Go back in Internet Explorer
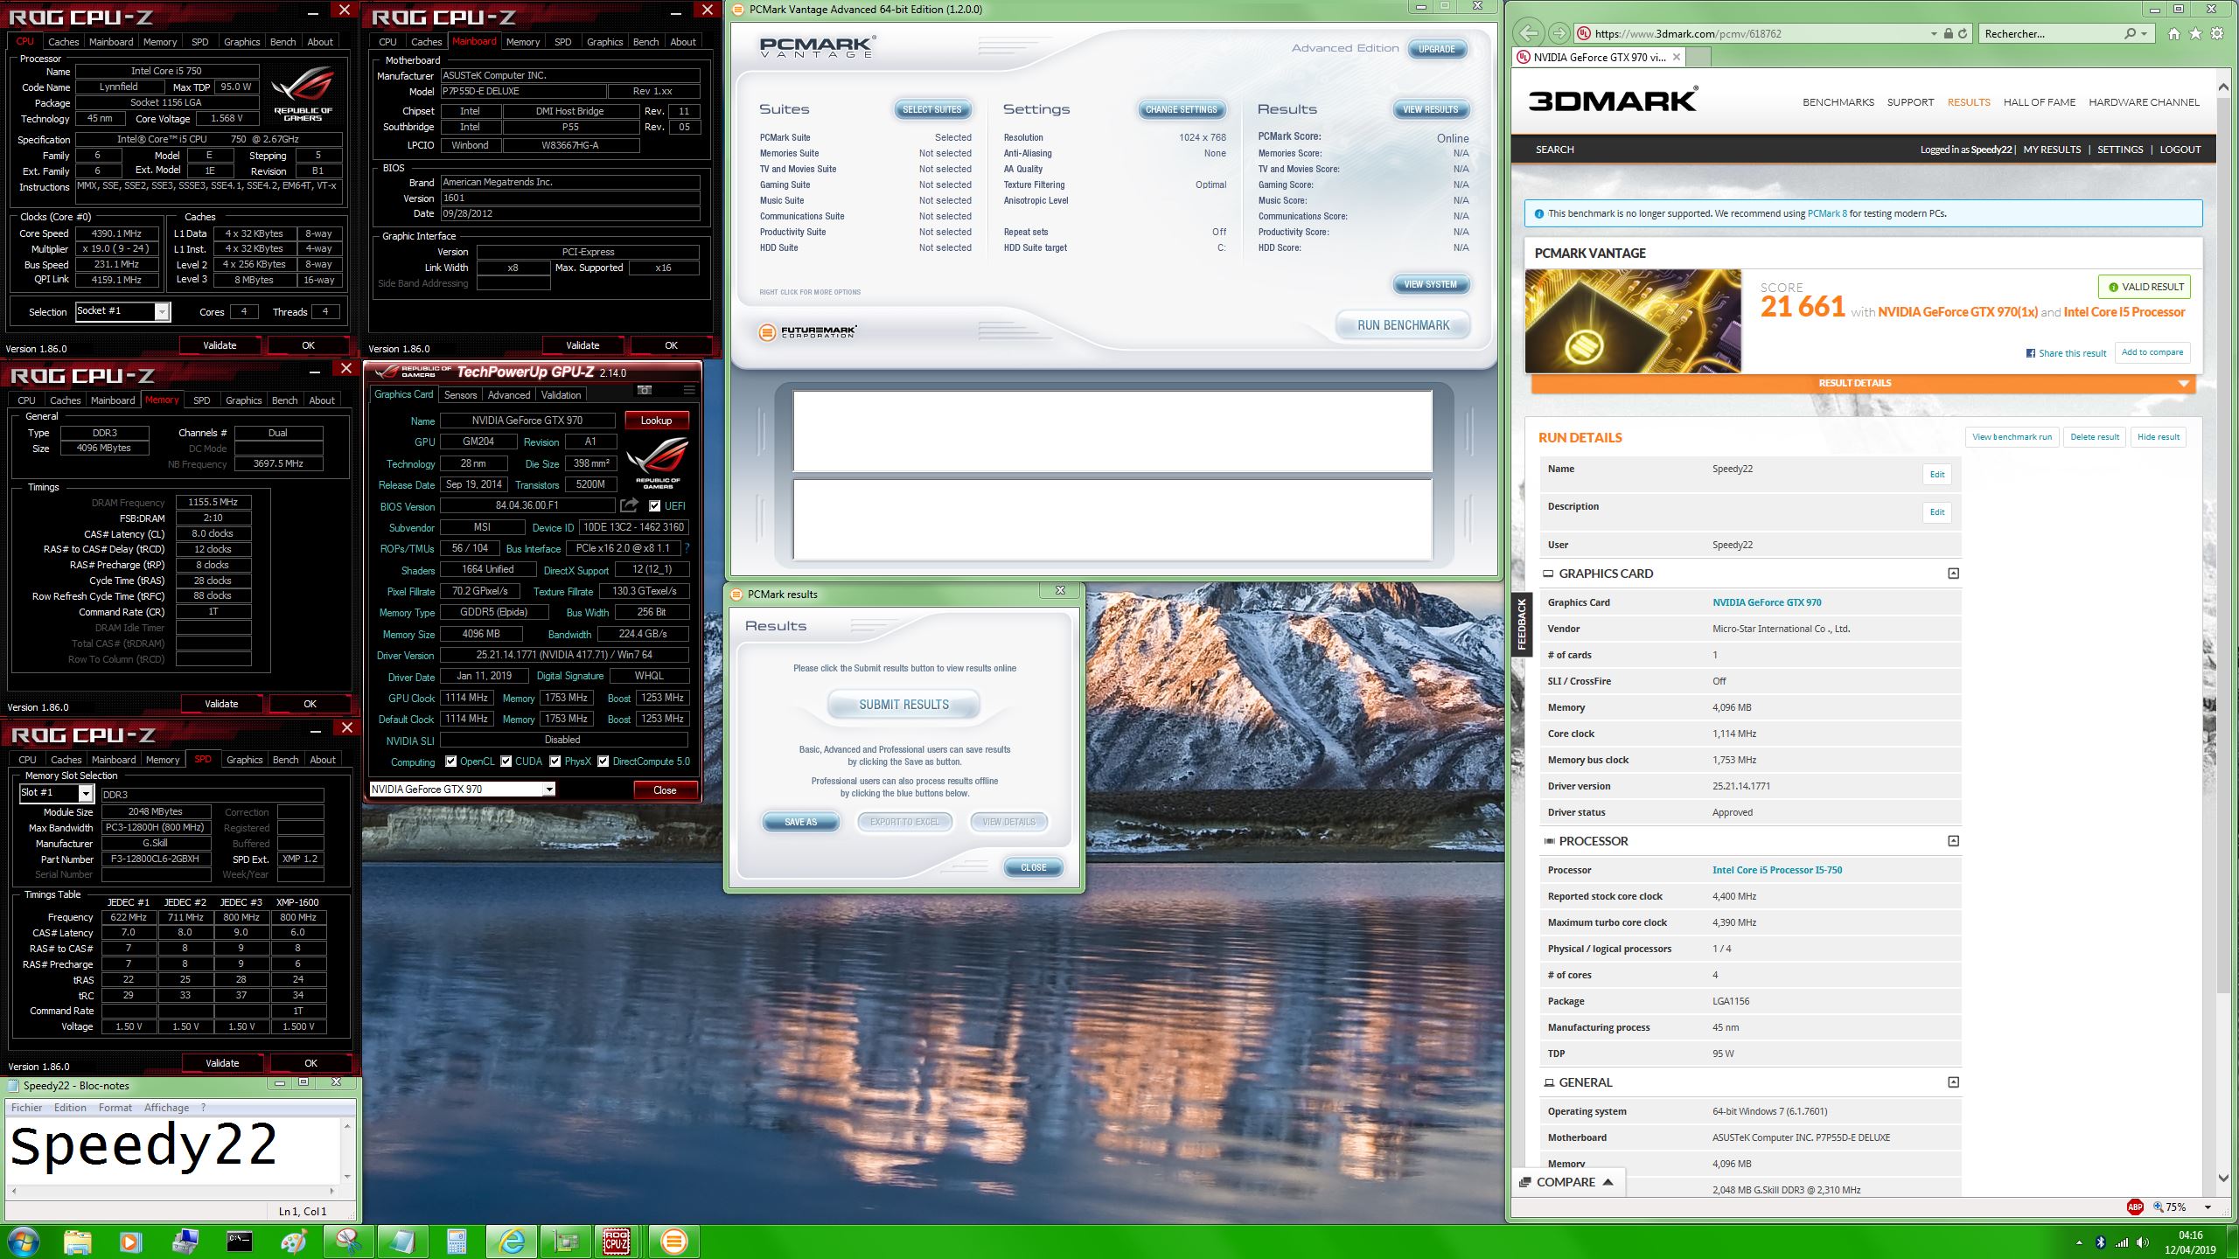 pyautogui.click(x=1528, y=34)
